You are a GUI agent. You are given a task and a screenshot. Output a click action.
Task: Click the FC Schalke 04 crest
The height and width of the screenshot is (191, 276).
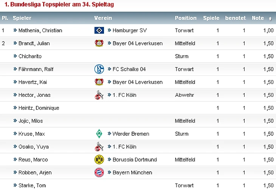tap(99, 69)
